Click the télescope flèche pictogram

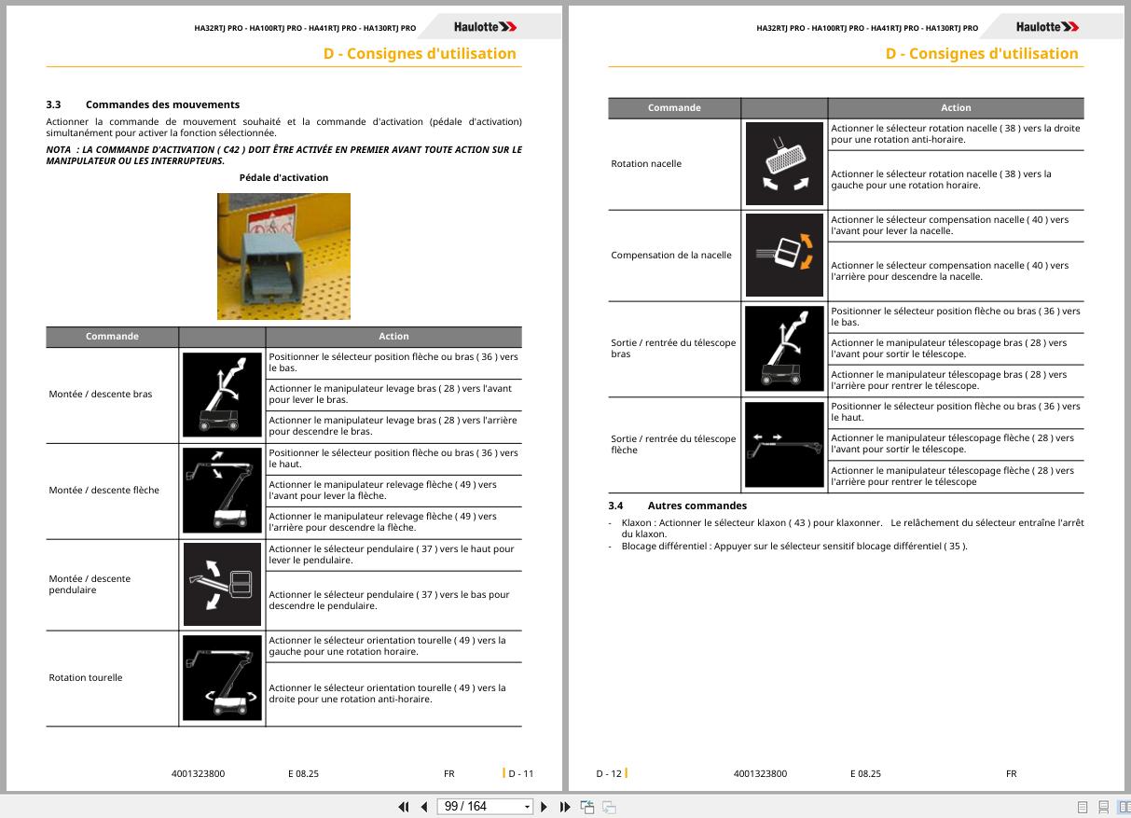coord(784,445)
